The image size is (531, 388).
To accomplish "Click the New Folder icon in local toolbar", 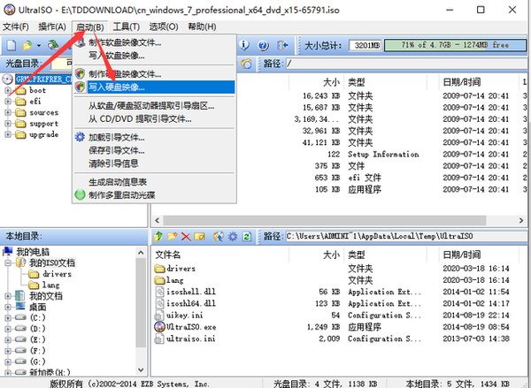I will tap(173, 236).
